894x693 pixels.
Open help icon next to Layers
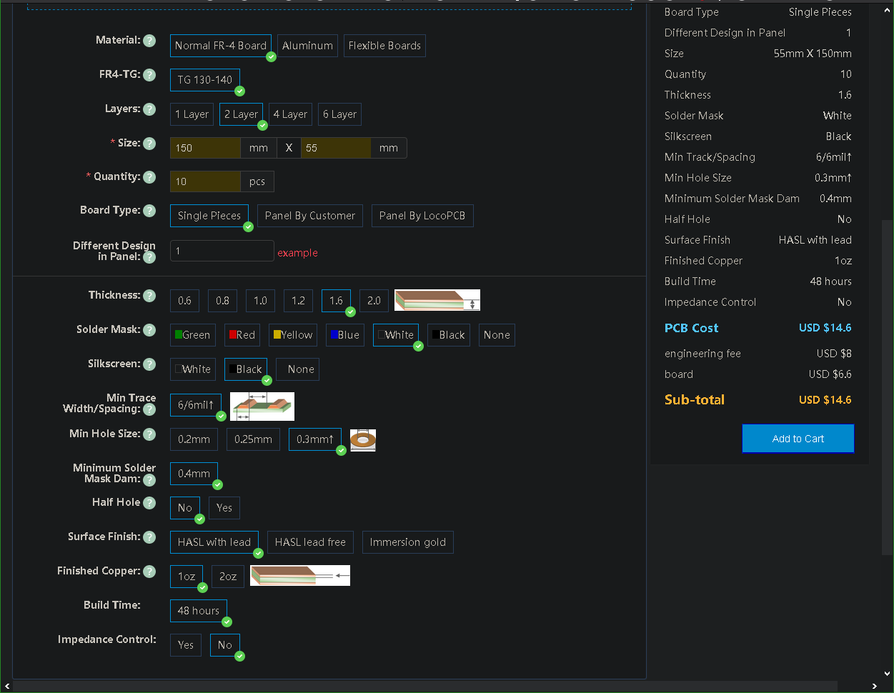click(x=149, y=109)
